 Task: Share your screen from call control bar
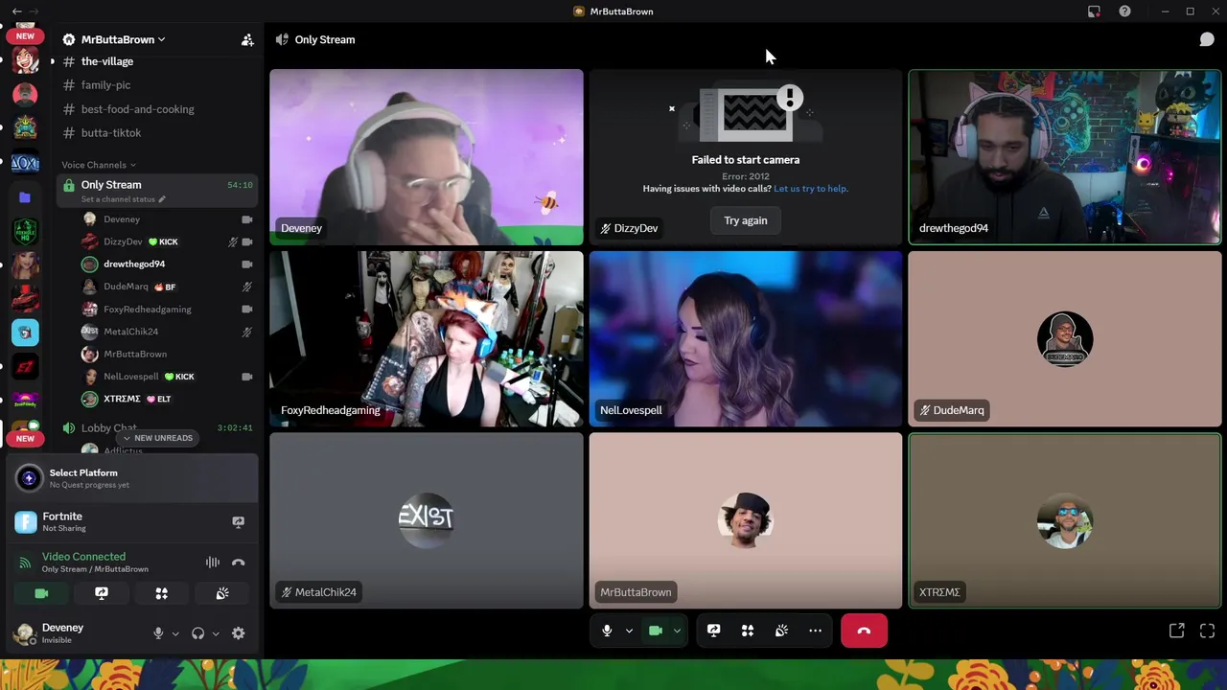713,631
